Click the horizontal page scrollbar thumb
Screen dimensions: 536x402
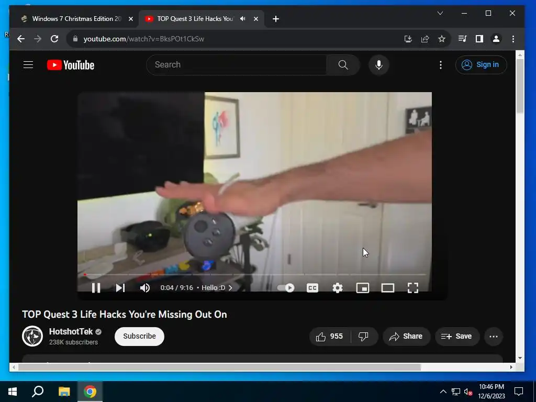[219, 367]
